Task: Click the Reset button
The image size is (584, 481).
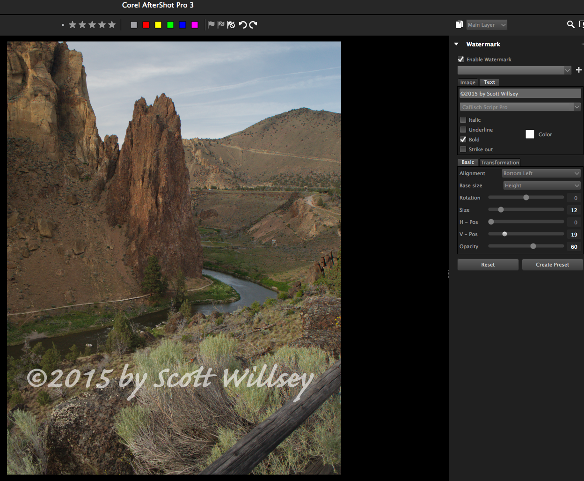Action: pos(488,265)
